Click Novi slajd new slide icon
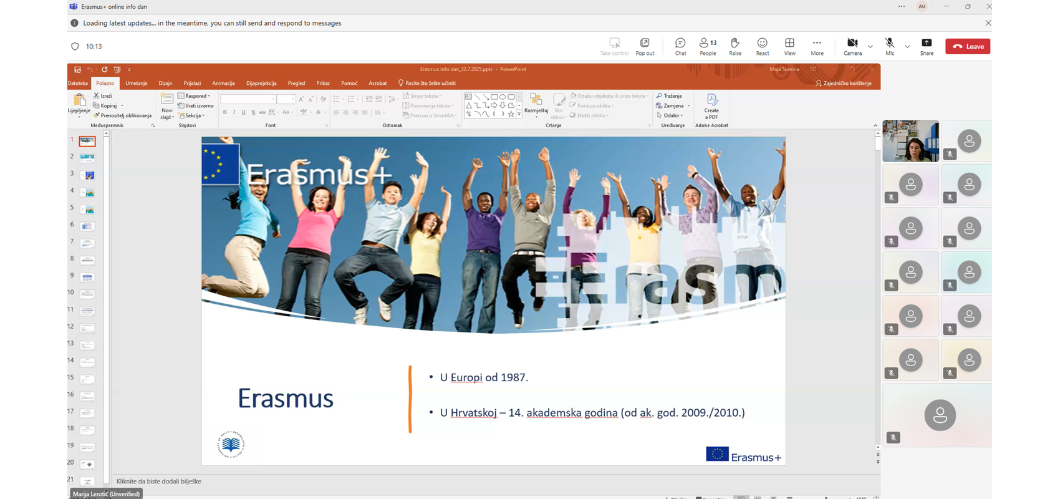Viewport: 1060px width, 499px height. point(166,99)
